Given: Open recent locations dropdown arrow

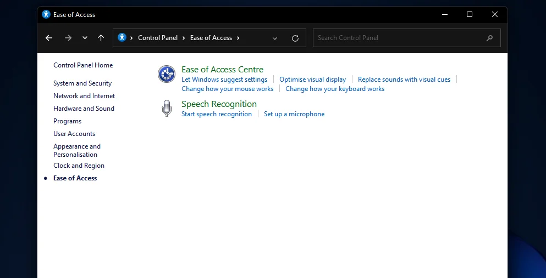Looking at the screenshot, I should coord(85,38).
